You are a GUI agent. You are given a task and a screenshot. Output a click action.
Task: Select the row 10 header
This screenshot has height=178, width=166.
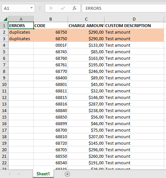[4, 84]
